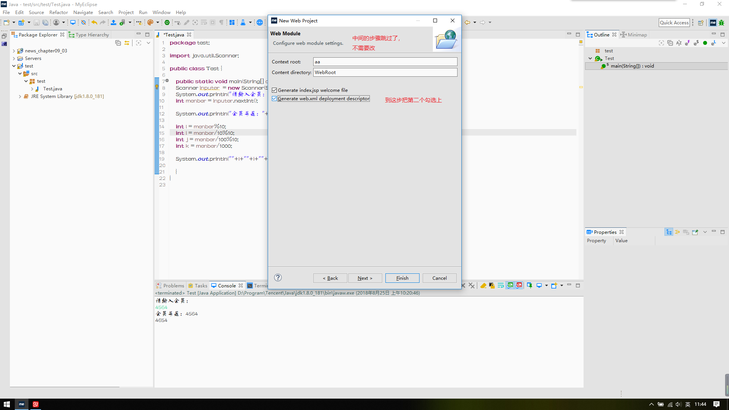The width and height of the screenshot is (729, 410).
Task: Toggle Link with Editor in Package Explorer
Action: click(127, 43)
